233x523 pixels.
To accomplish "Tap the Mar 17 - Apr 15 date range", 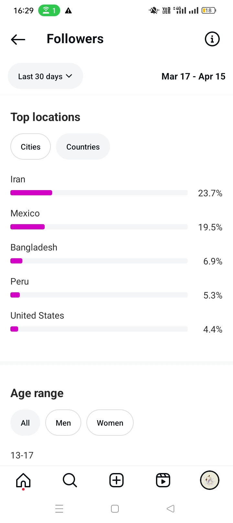I will pos(193,77).
